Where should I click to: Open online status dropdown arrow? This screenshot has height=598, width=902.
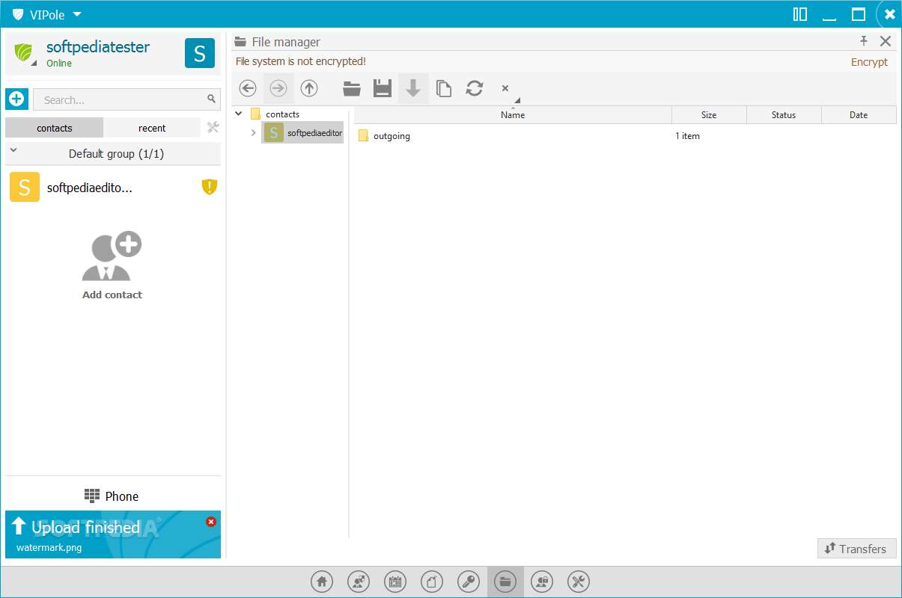pos(34,64)
